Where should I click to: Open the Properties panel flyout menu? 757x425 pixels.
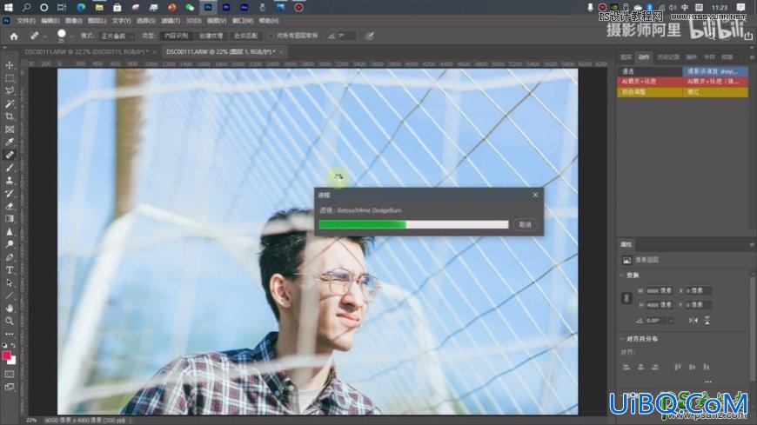tap(752, 244)
